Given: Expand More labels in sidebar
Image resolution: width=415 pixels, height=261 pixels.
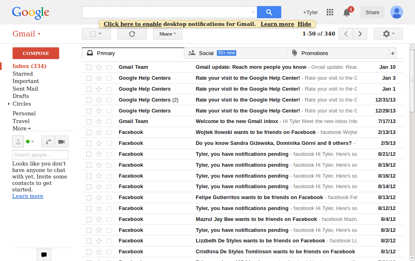Looking at the screenshot, I should (x=22, y=128).
